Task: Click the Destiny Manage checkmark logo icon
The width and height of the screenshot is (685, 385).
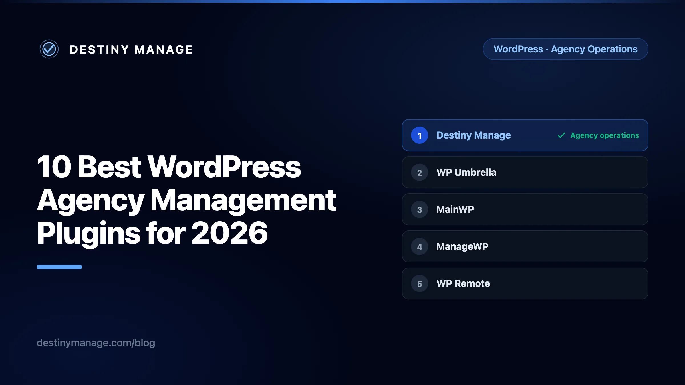Action: point(49,49)
